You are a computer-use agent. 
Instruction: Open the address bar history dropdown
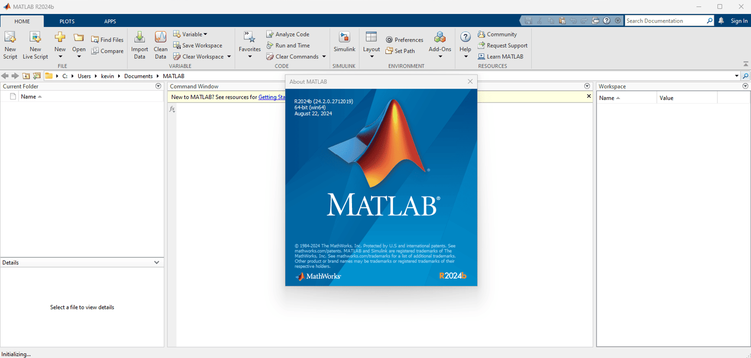coord(736,76)
